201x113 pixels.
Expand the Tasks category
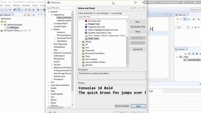pyautogui.click(x=80, y=56)
